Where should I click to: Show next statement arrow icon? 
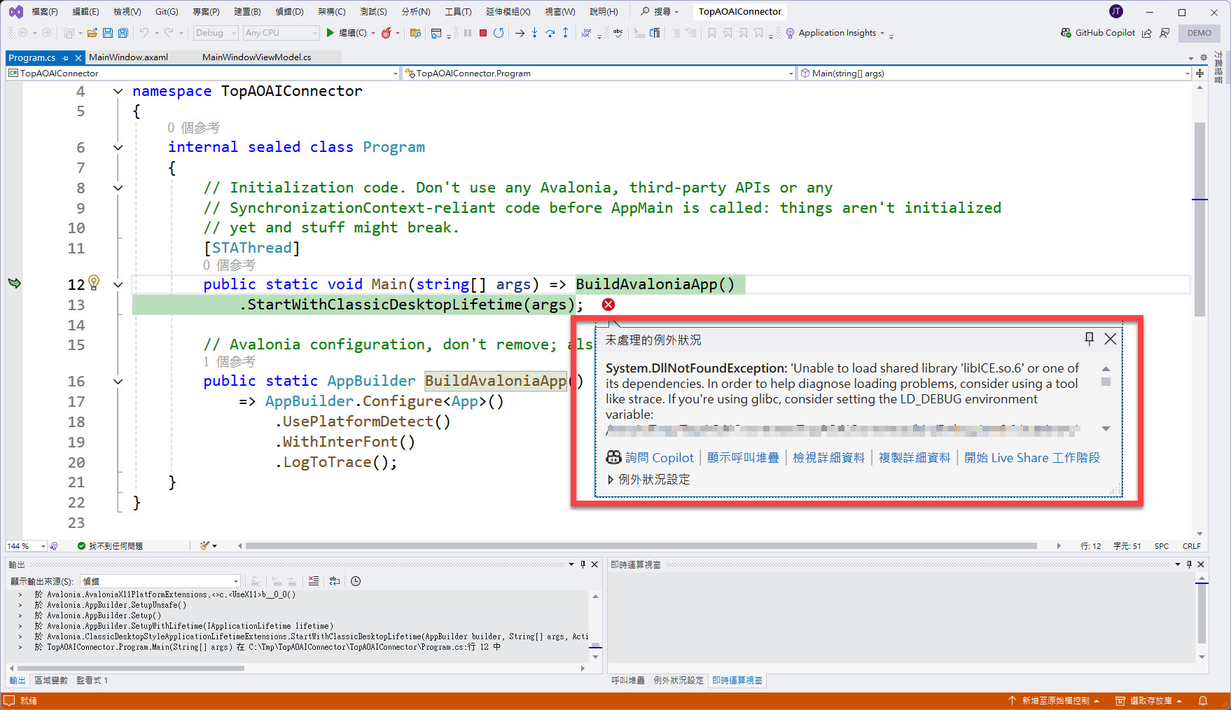(x=520, y=33)
